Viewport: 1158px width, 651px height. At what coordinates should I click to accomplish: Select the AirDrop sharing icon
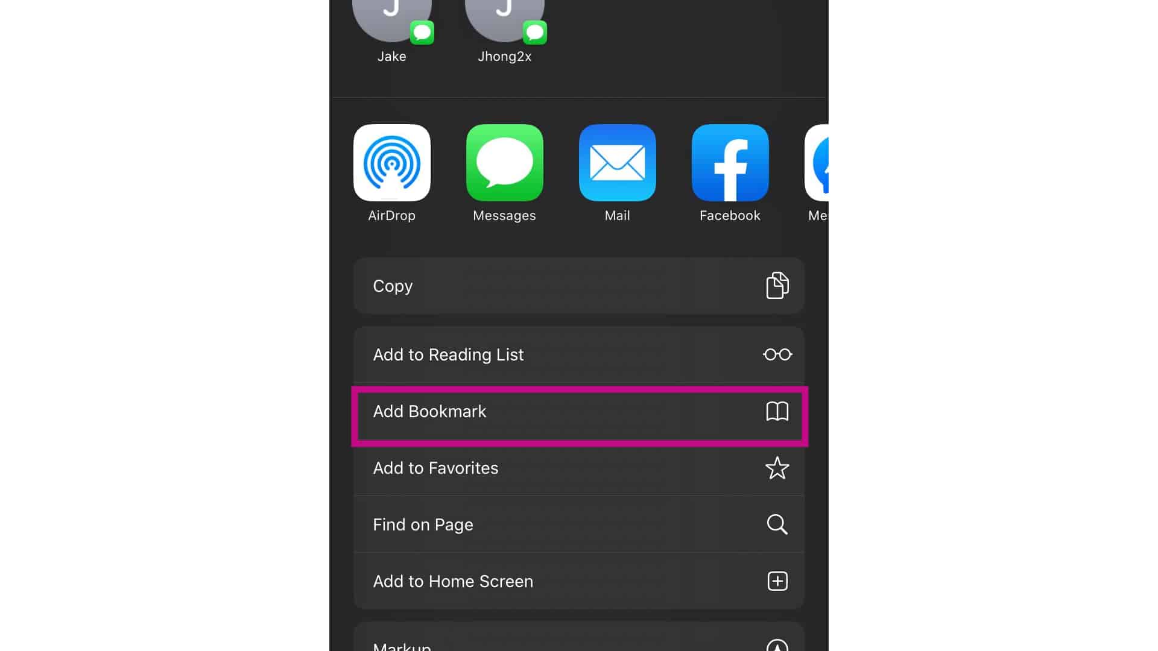[391, 162]
